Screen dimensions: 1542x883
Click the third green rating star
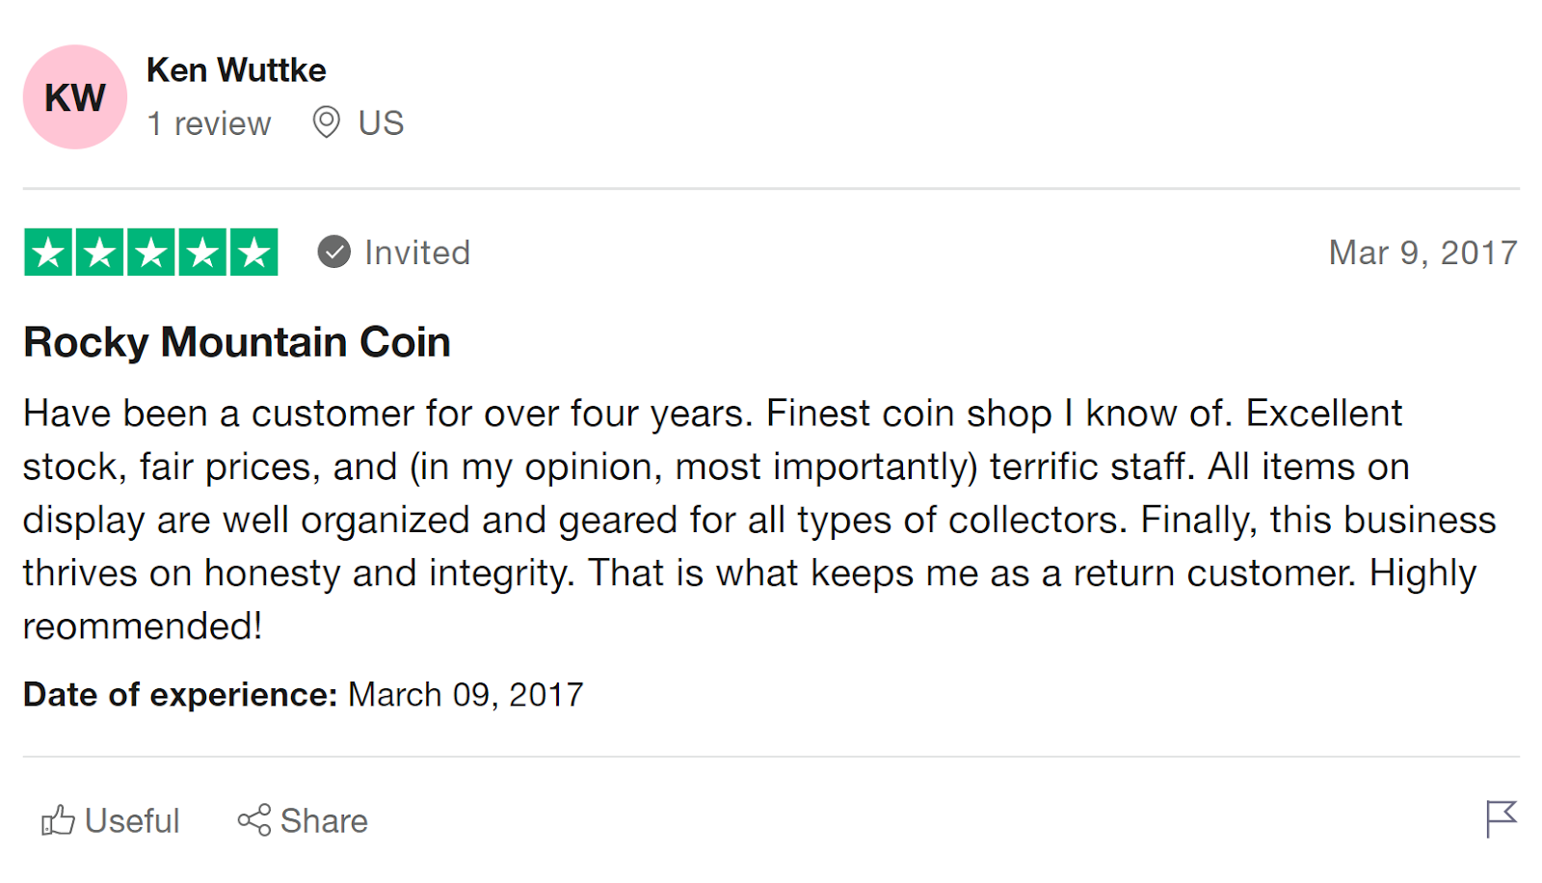tap(151, 253)
